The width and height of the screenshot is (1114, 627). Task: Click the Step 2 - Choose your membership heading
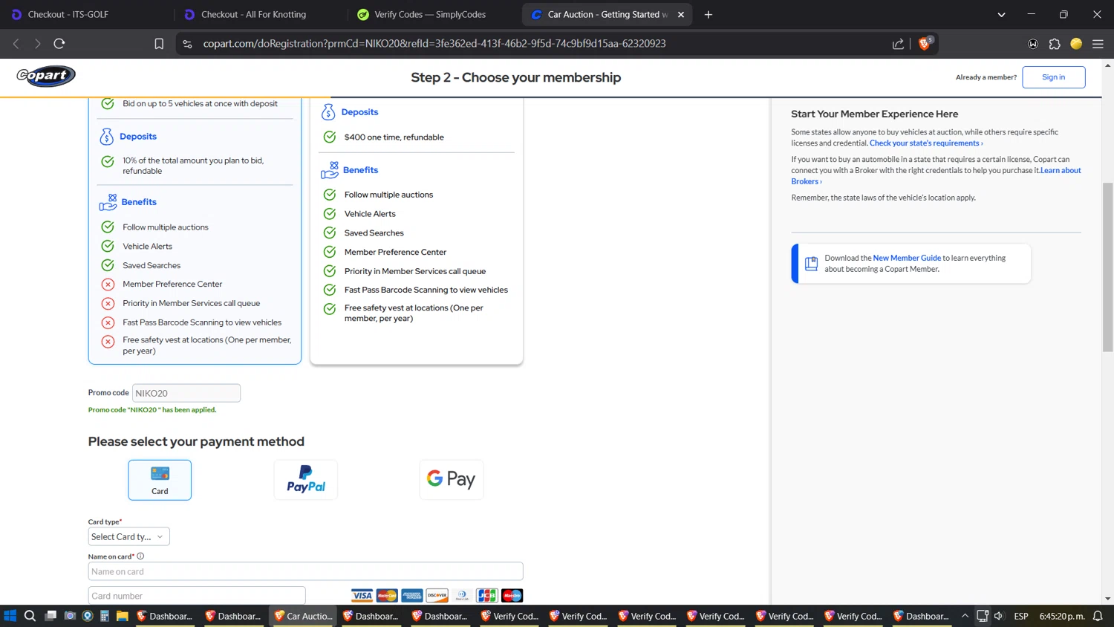click(x=515, y=77)
